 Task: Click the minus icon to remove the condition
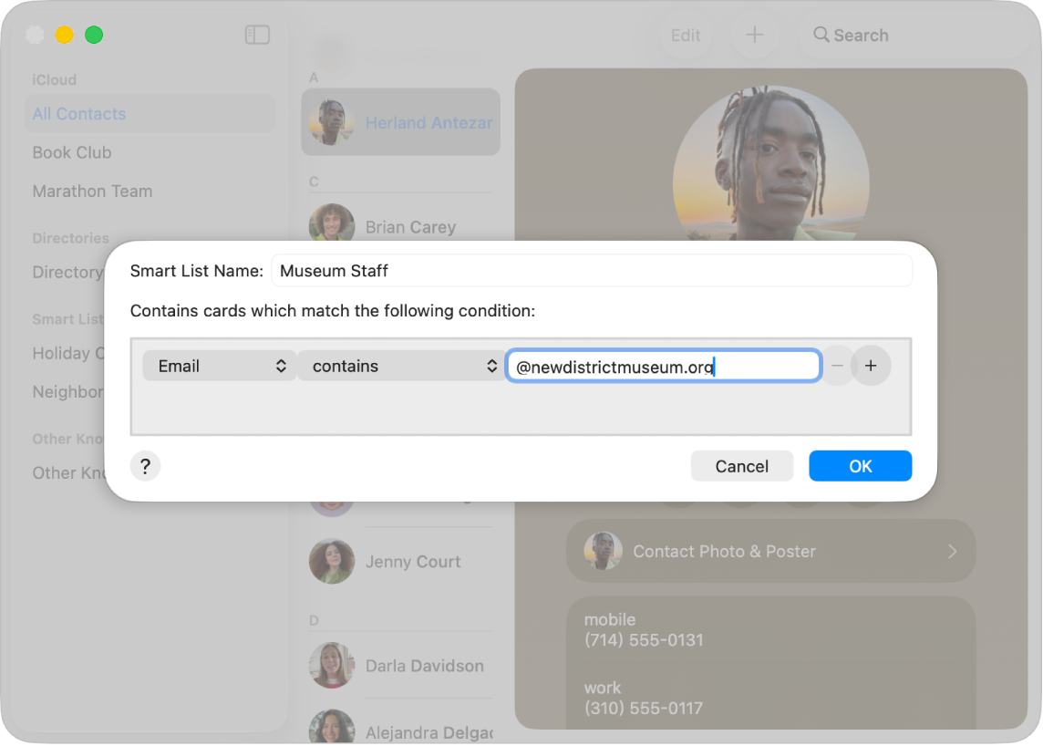point(837,366)
